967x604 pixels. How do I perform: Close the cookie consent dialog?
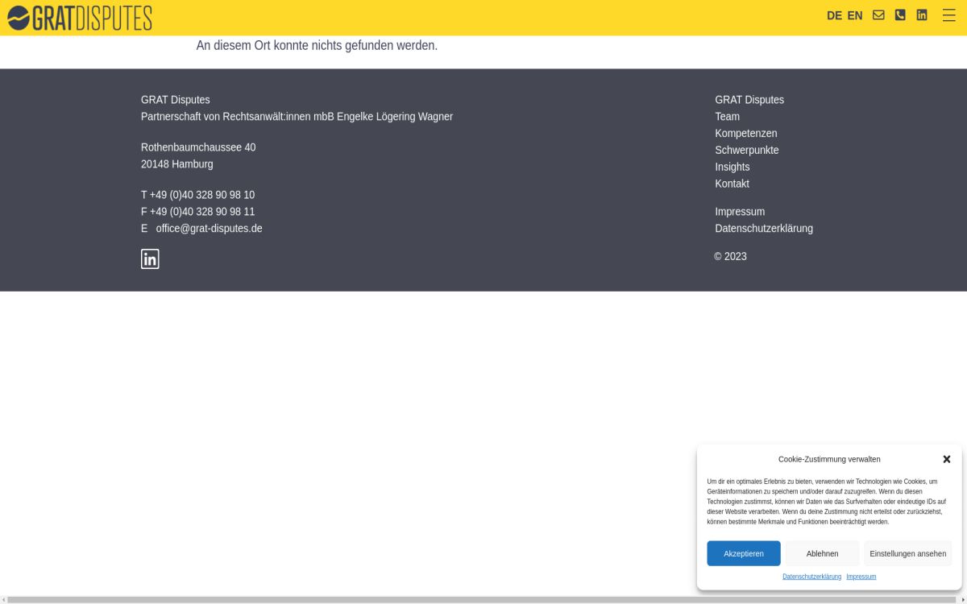point(946,459)
